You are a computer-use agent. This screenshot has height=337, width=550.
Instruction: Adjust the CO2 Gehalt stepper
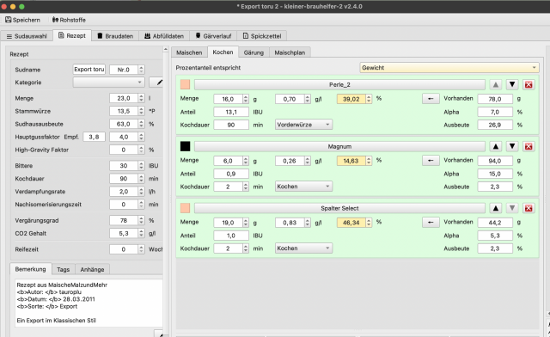tap(141, 233)
